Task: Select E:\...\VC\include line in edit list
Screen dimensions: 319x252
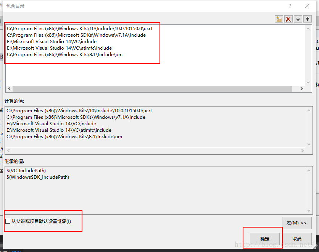Action: coord(52,42)
